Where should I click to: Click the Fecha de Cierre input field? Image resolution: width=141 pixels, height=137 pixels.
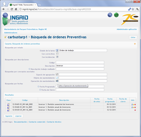80,90
